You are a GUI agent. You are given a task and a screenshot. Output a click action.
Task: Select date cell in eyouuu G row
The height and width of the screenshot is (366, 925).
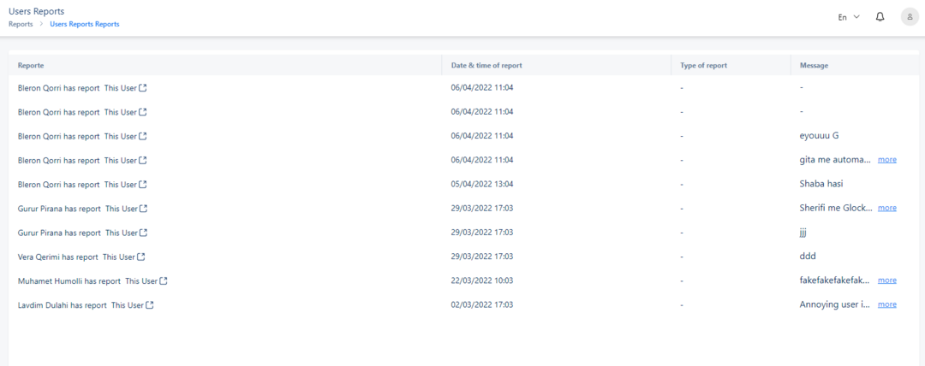click(482, 136)
